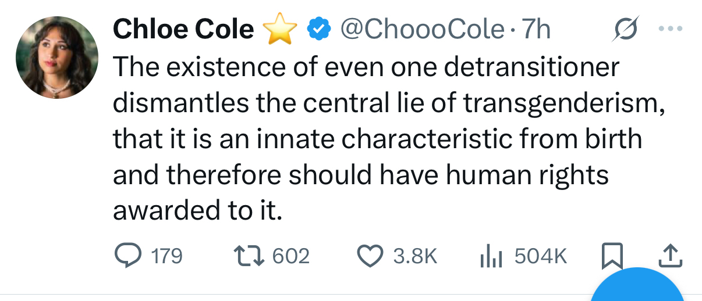702x301 pixels.
Task: Click the 602 reposts count
Action: [290, 256]
